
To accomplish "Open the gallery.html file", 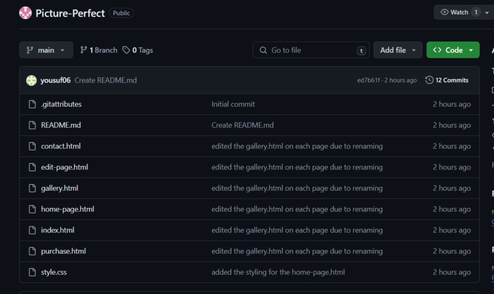I will [x=59, y=188].
